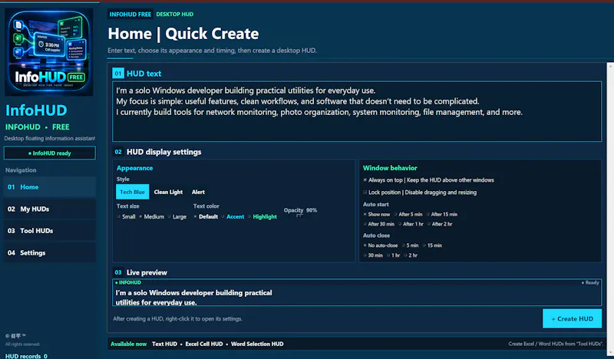The width and height of the screenshot is (614, 359).
Task: Click the 03 Live preview step badge
Action: 118,272
